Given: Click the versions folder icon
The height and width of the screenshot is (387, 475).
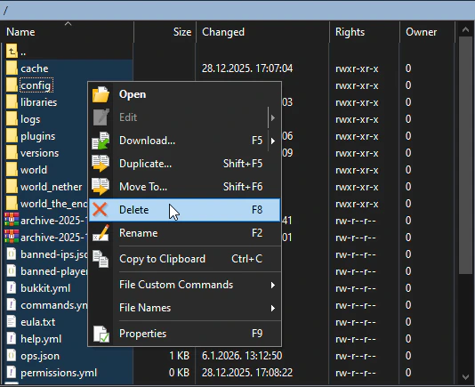Looking at the screenshot, I should pos(12,153).
